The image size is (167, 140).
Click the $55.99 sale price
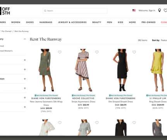click(x=86, y=105)
